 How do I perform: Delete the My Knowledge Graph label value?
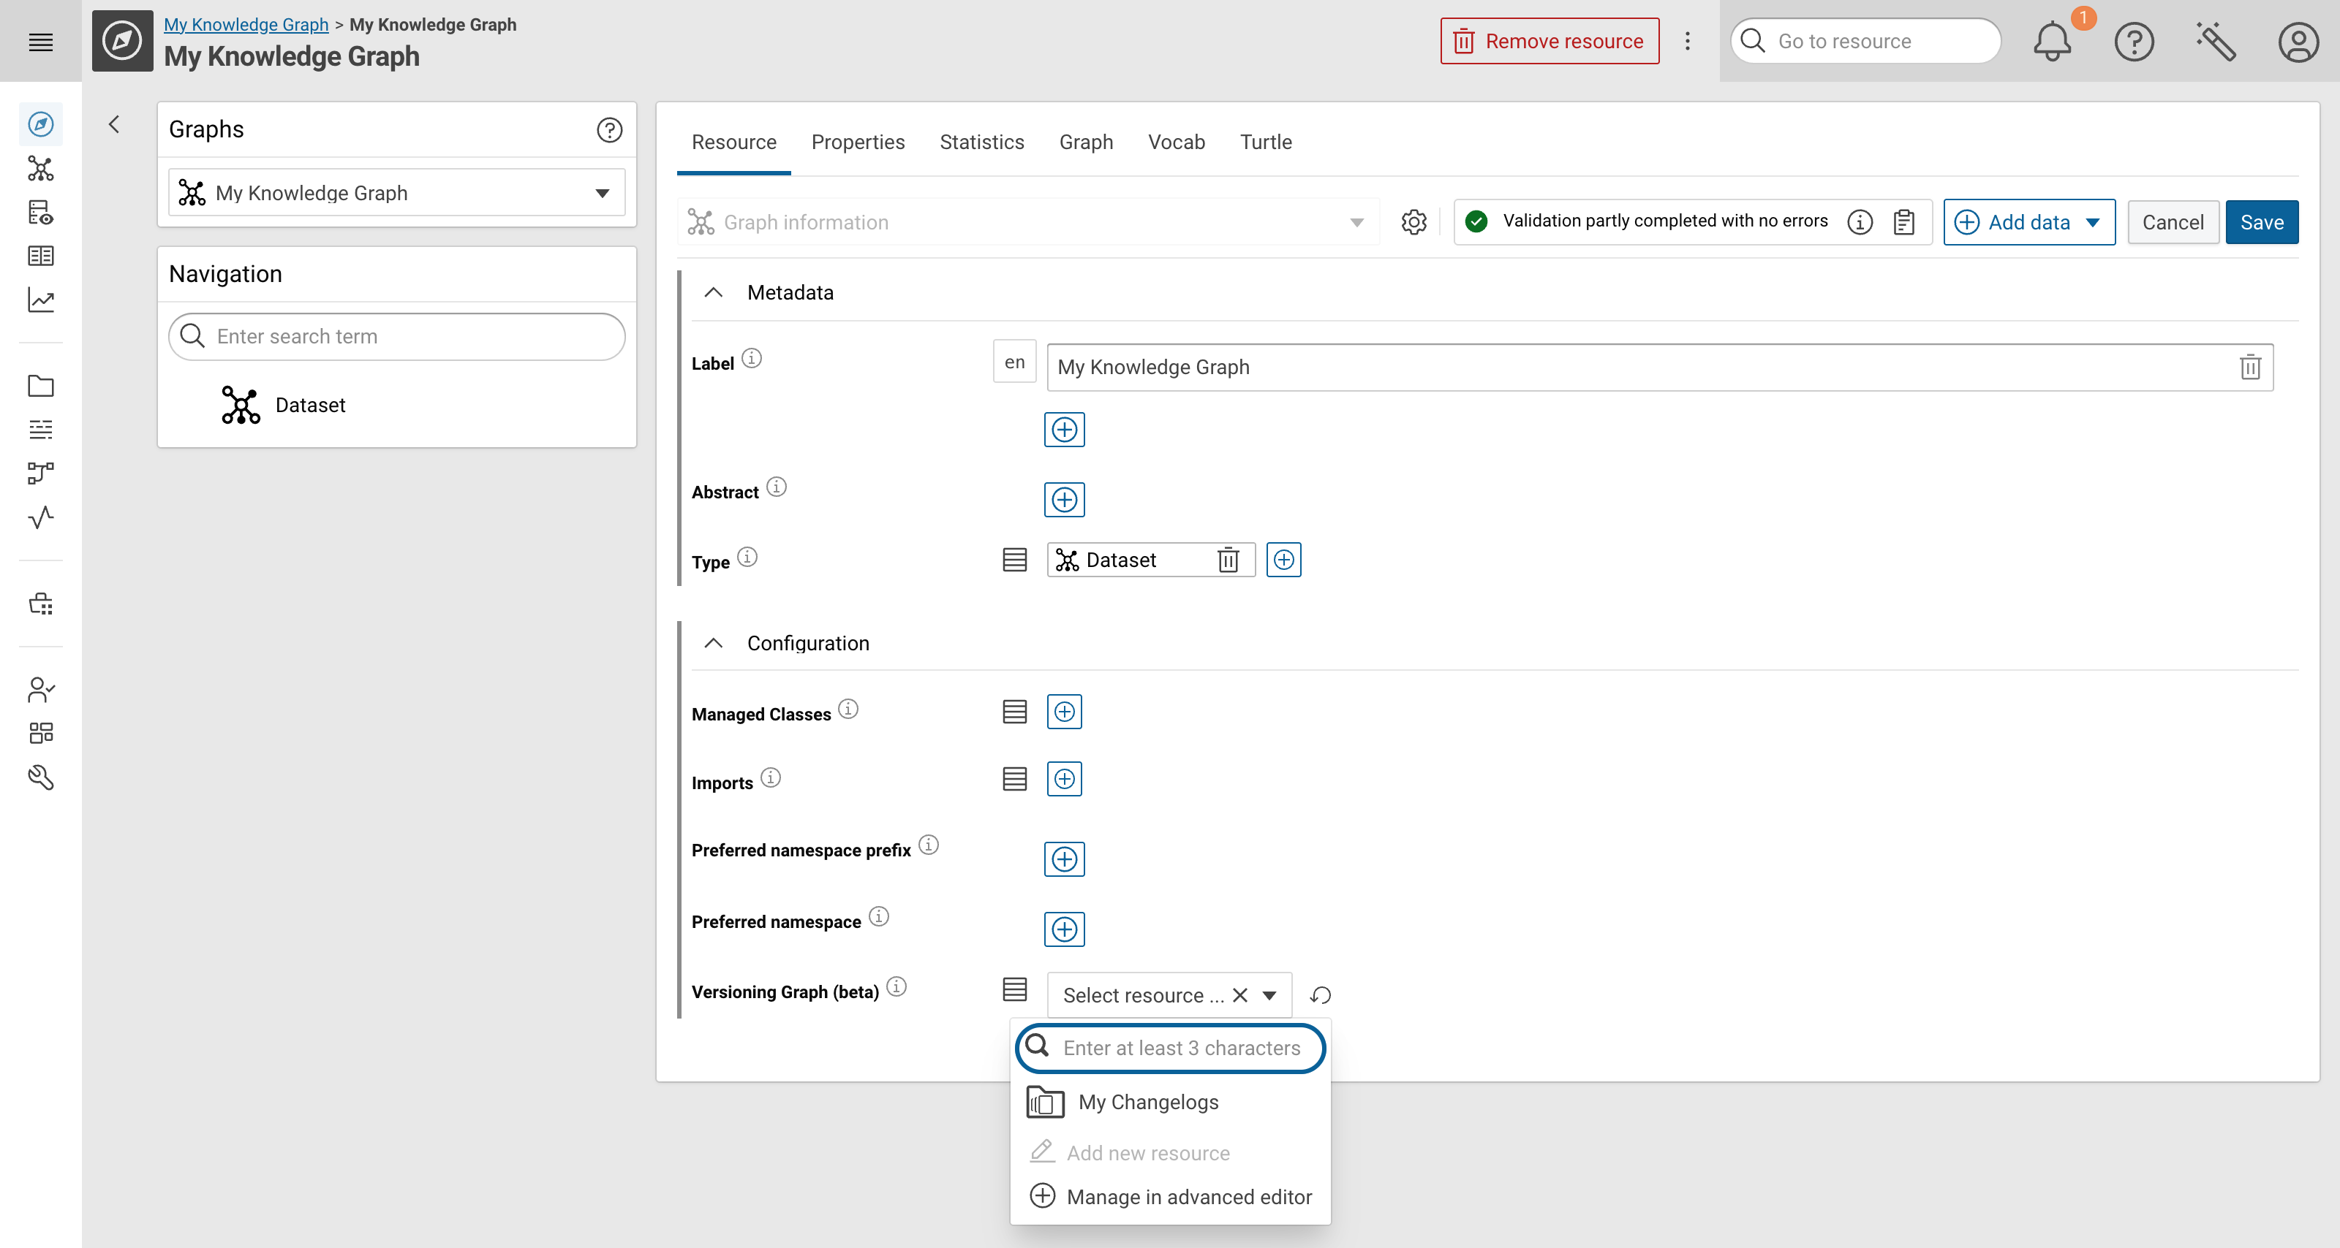tap(2250, 367)
